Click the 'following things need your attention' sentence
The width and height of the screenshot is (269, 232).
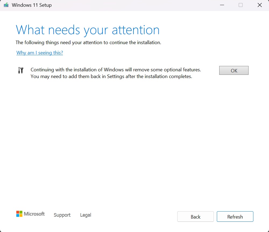coord(88,42)
